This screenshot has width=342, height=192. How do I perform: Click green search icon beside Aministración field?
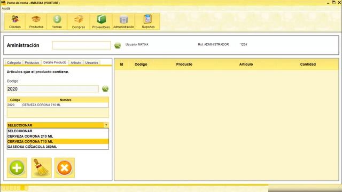pos(118,45)
